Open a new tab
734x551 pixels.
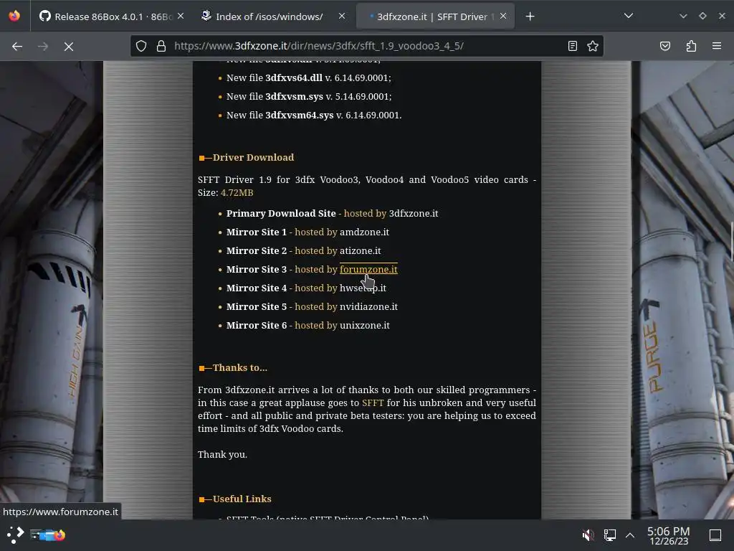pos(530,17)
